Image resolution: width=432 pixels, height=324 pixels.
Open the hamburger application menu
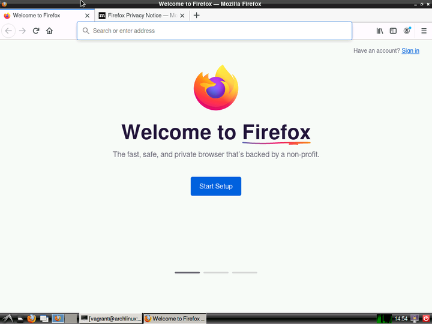click(424, 31)
